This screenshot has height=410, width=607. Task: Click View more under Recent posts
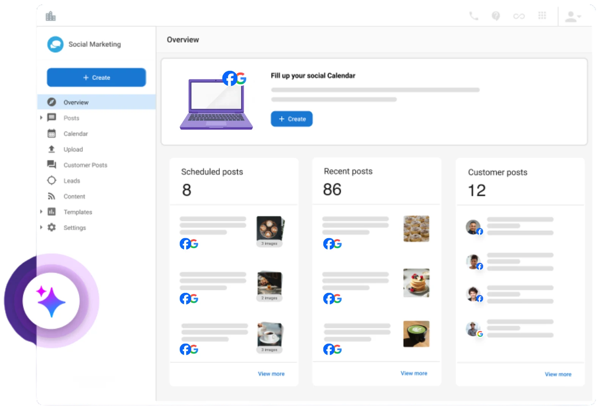(x=414, y=373)
